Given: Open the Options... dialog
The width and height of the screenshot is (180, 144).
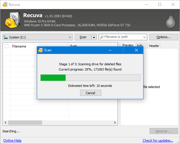Looking at the screenshot, I should click(x=164, y=37).
